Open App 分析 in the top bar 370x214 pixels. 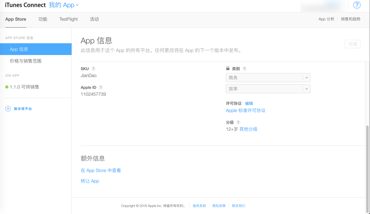327,19
